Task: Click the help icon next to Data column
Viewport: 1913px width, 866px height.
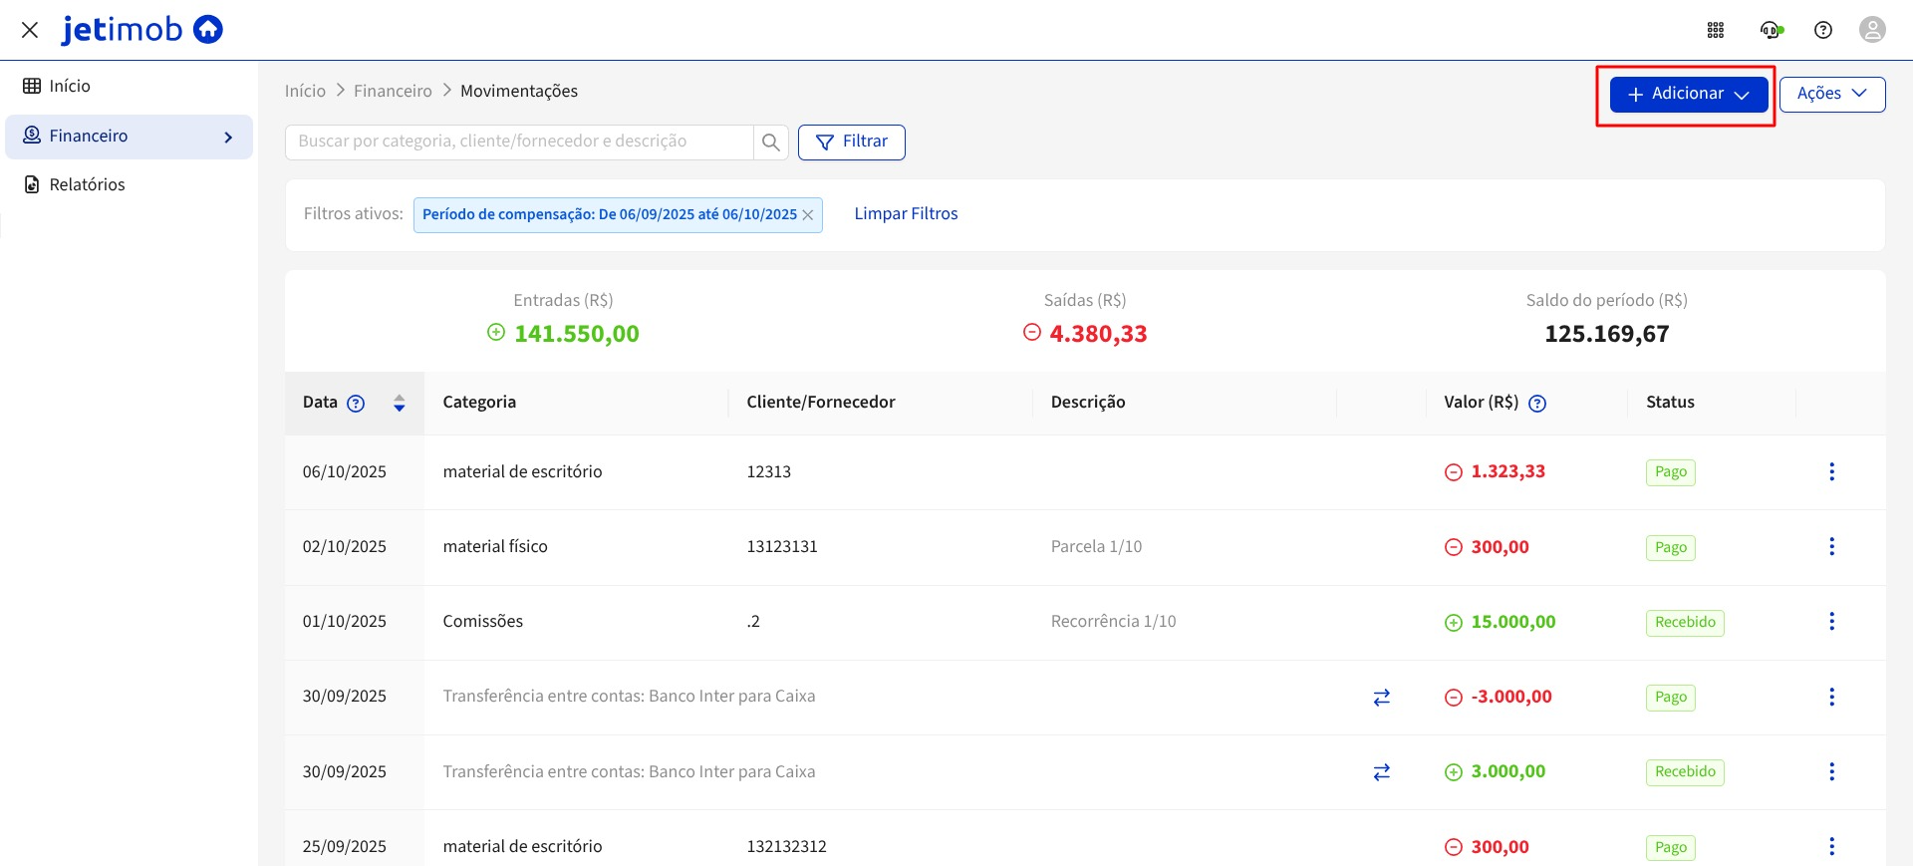Action: (356, 404)
